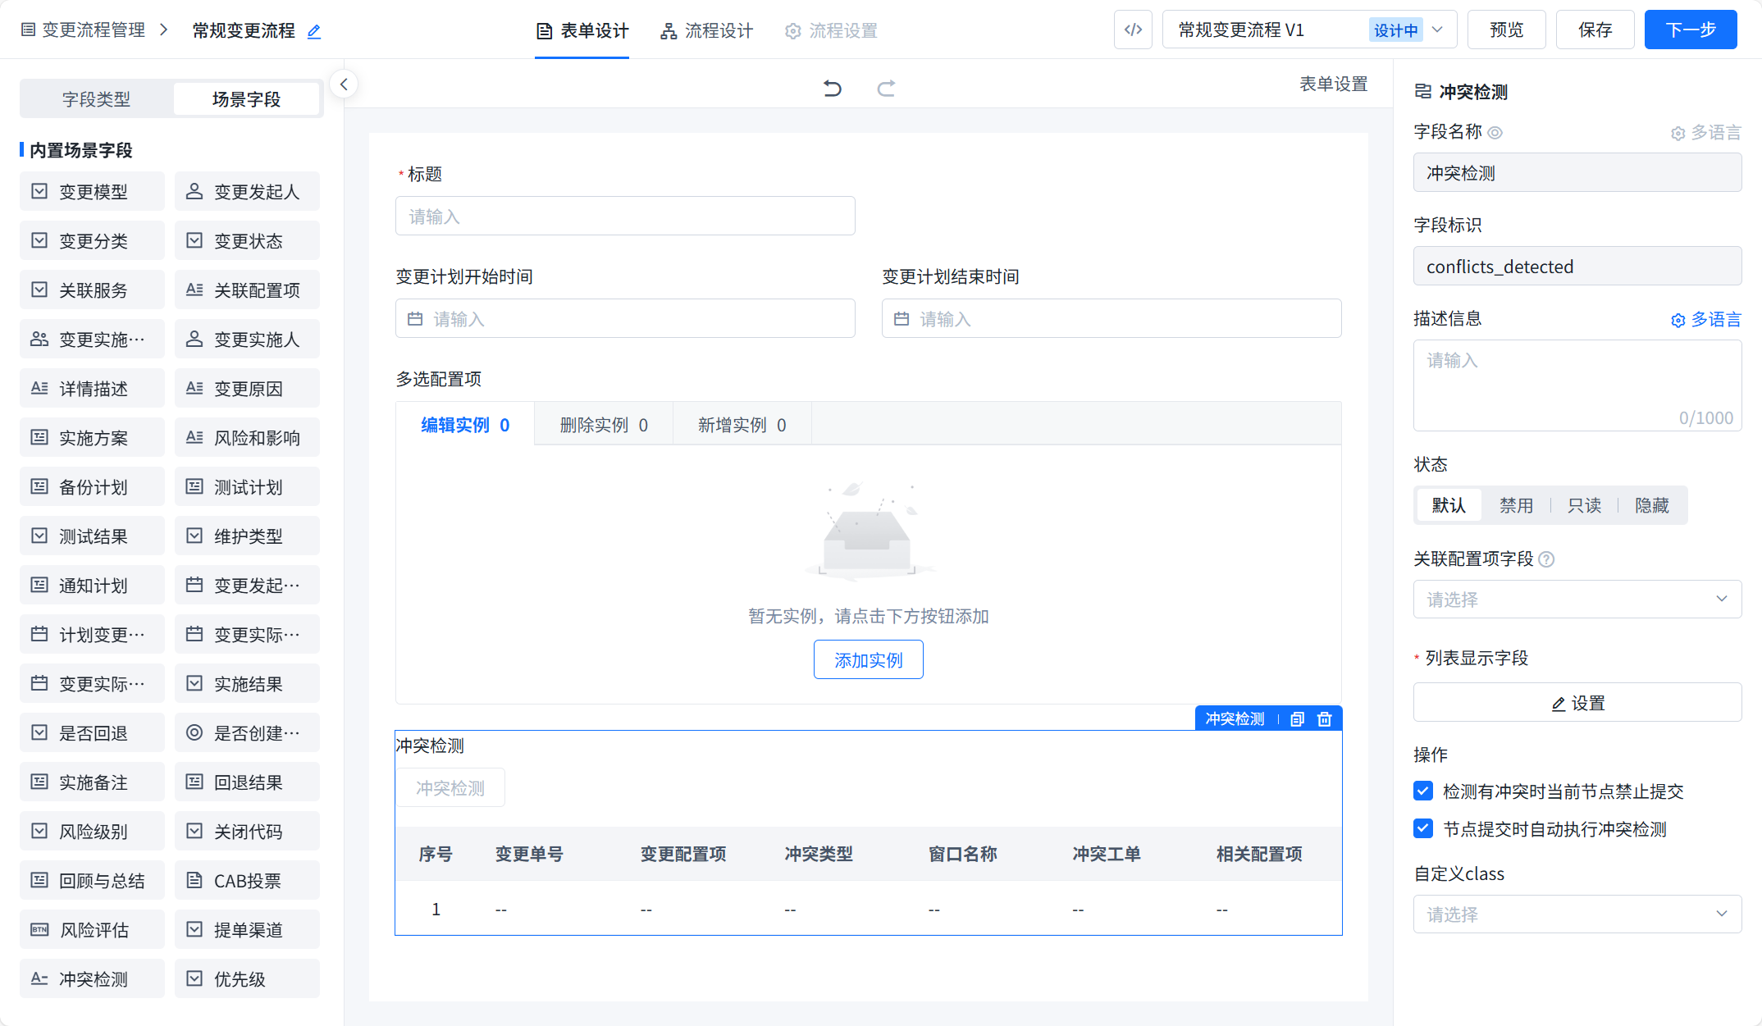Switch to the 字段类型 tab
The height and width of the screenshot is (1026, 1762).
(97, 99)
